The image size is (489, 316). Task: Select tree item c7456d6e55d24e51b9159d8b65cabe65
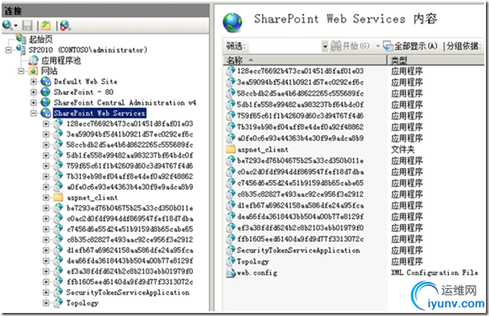(130, 229)
